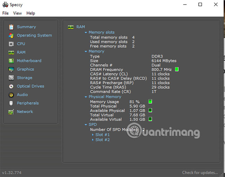This screenshot has width=225, height=177.
Task: Open the Network section
Action: click(25, 111)
